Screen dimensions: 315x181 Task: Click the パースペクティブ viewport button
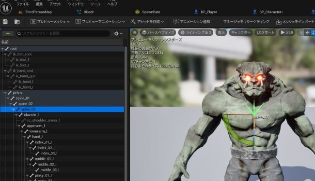pyautogui.click(x=157, y=32)
